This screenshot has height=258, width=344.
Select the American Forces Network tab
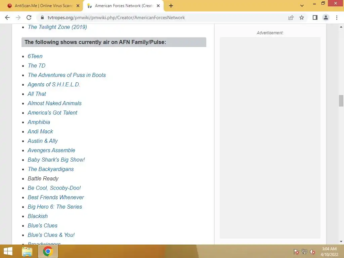tap(123, 6)
